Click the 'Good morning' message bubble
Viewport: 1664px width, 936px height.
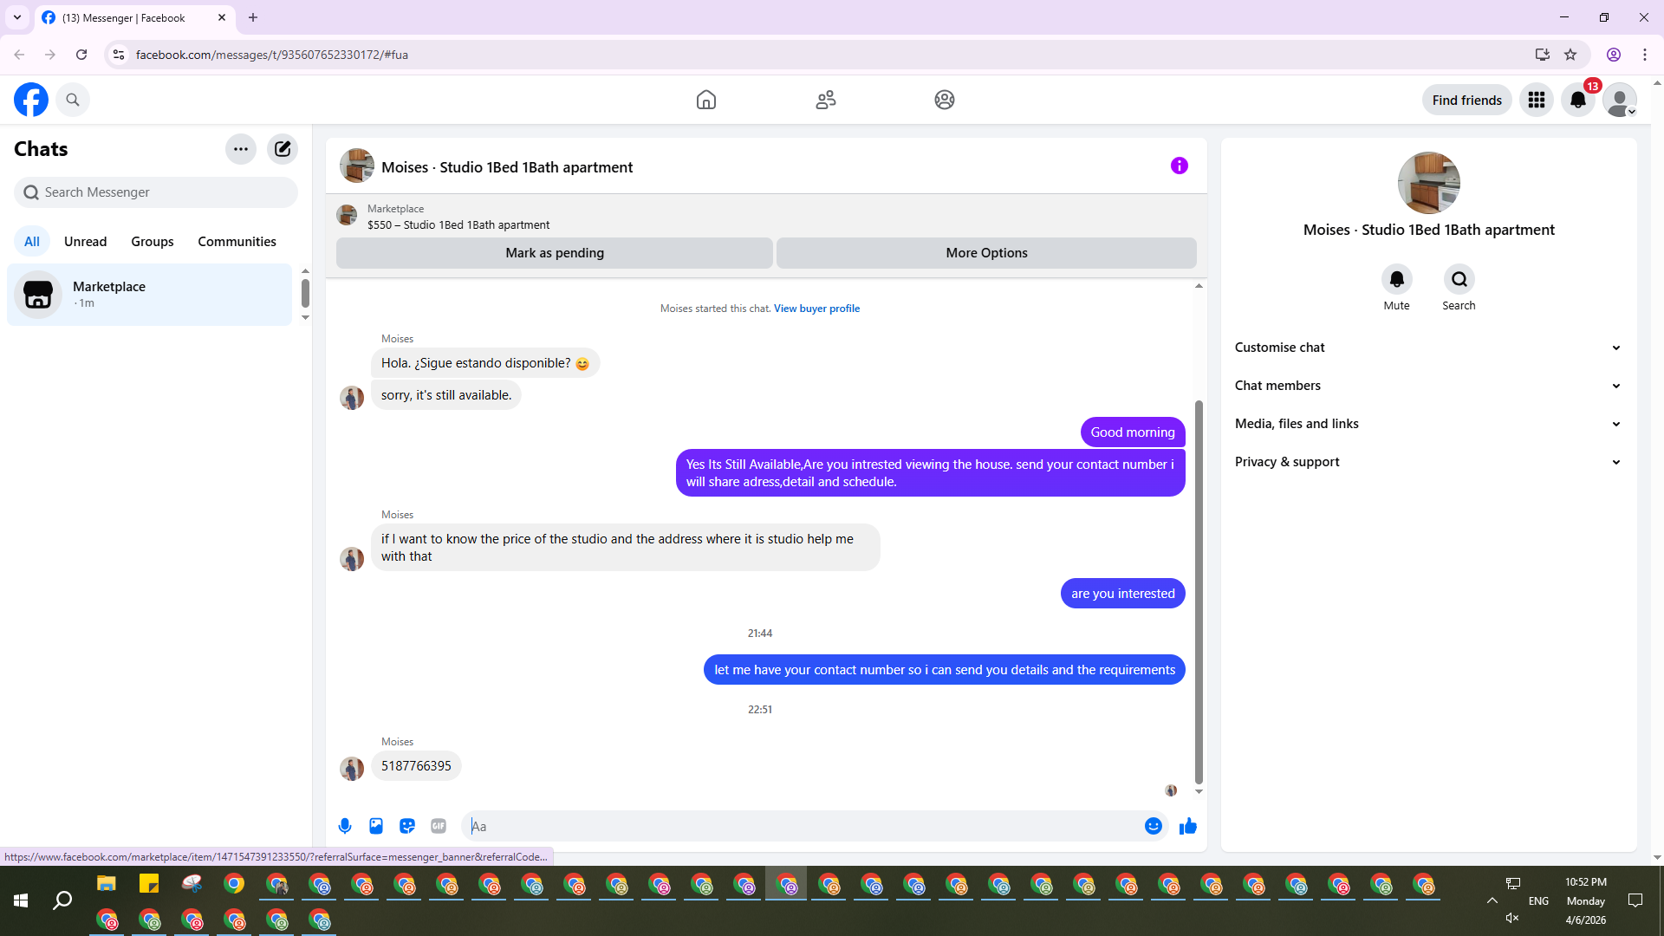[x=1133, y=432]
